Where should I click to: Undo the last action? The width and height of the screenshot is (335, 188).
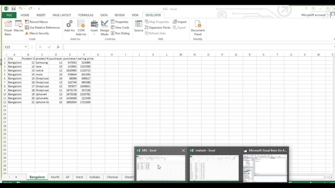pos(21,9)
